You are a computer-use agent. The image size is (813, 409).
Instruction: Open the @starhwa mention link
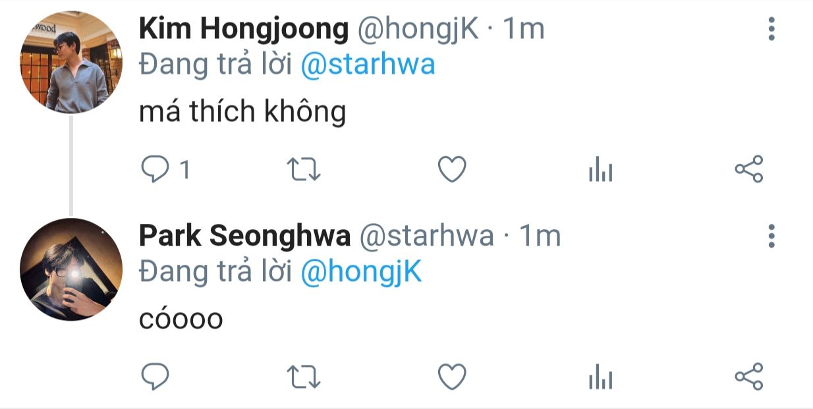click(x=368, y=65)
